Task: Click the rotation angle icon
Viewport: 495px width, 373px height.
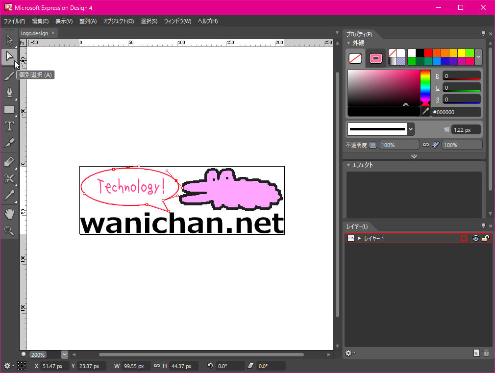Action: (210, 366)
